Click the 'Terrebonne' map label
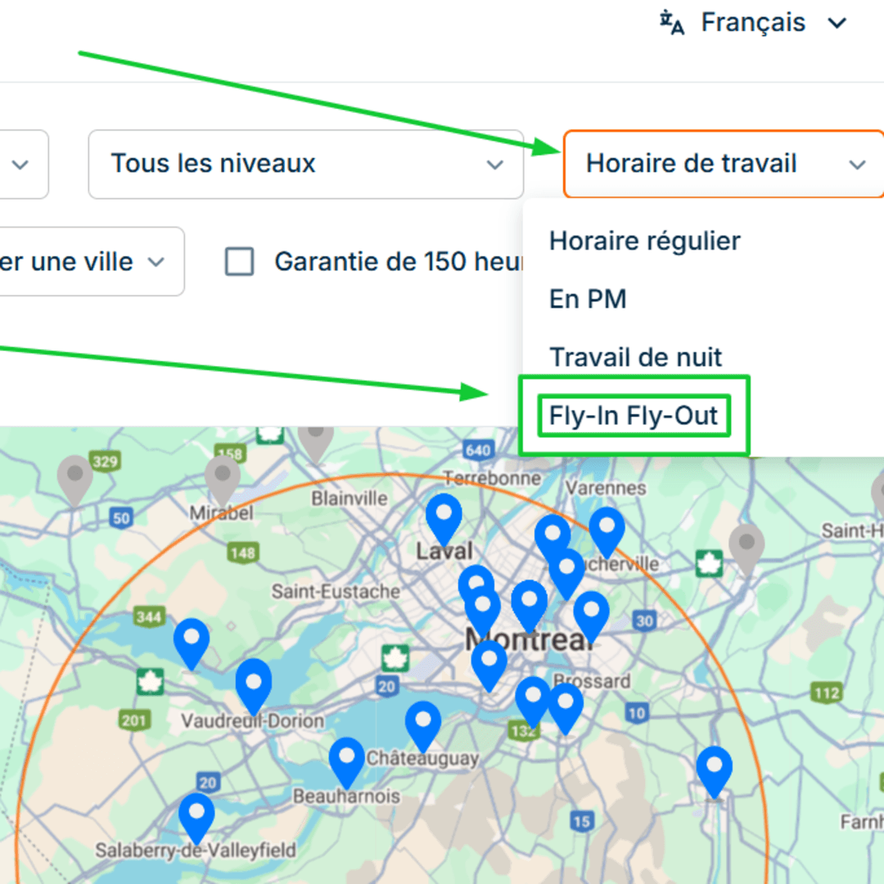The image size is (884, 884). coord(492,479)
